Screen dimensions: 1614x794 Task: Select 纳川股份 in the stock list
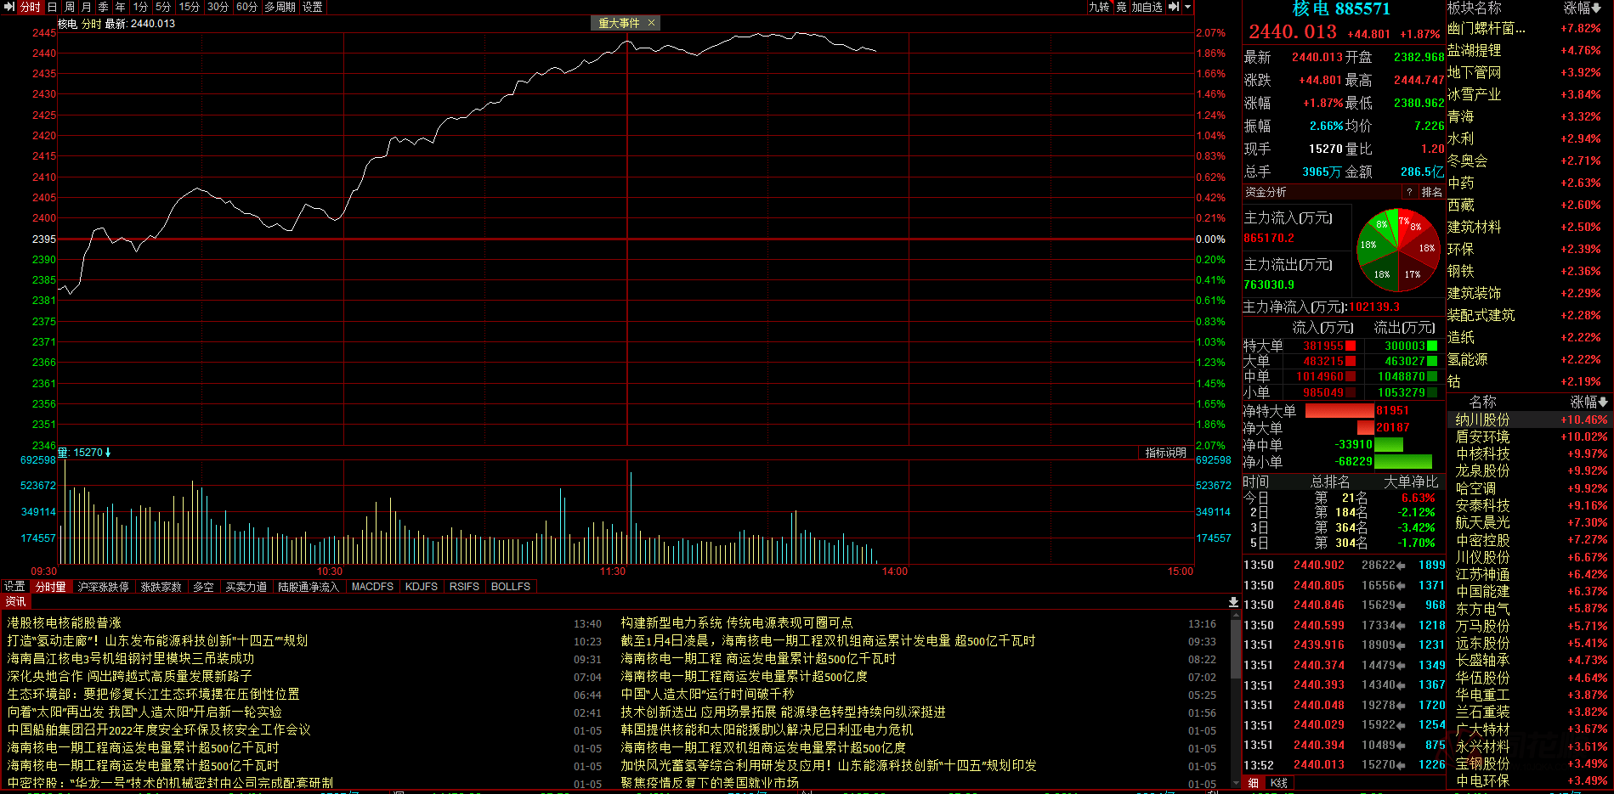(1482, 420)
